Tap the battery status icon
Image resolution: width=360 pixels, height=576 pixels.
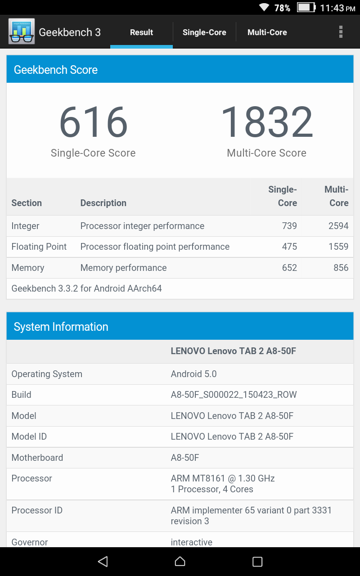[306, 8]
